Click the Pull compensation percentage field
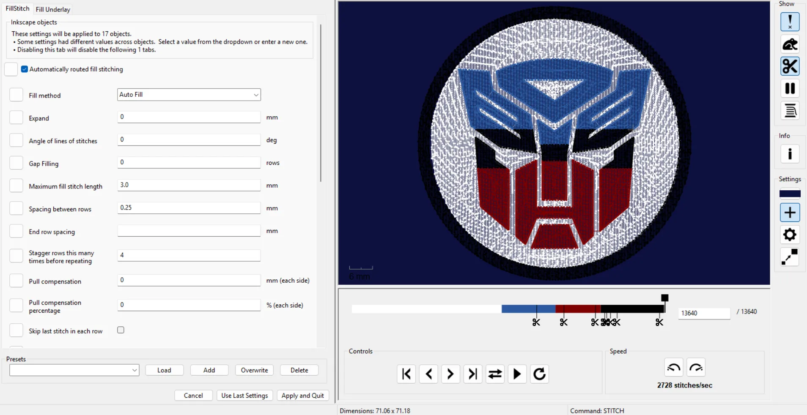The width and height of the screenshot is (807, 415). (189, 305)
